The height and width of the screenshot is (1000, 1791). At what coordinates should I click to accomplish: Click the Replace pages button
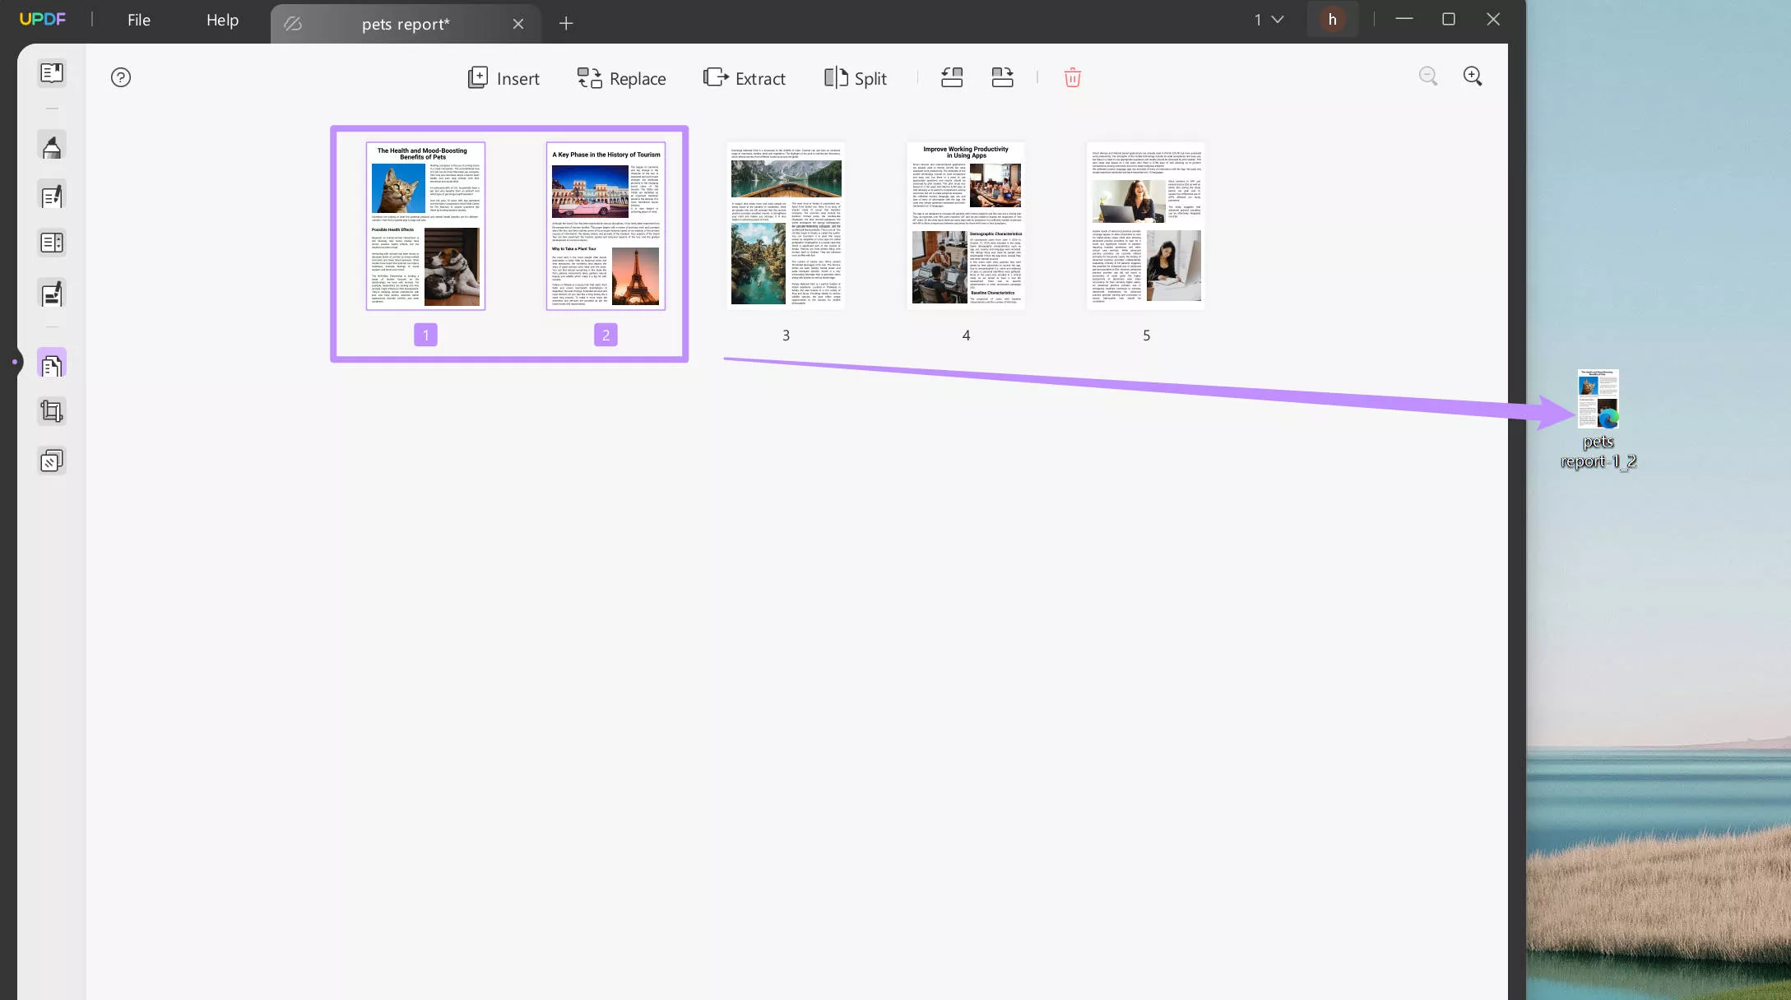(621, 78)
